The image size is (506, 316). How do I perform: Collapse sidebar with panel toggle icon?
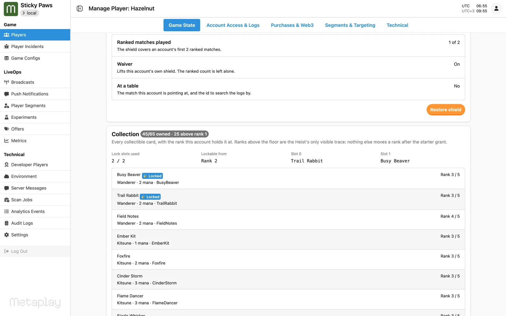point(80,9)
